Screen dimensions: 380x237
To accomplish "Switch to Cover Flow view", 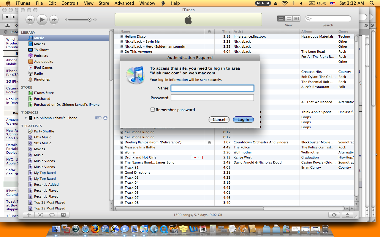I will pyautogui.click(x=296, y=19).
